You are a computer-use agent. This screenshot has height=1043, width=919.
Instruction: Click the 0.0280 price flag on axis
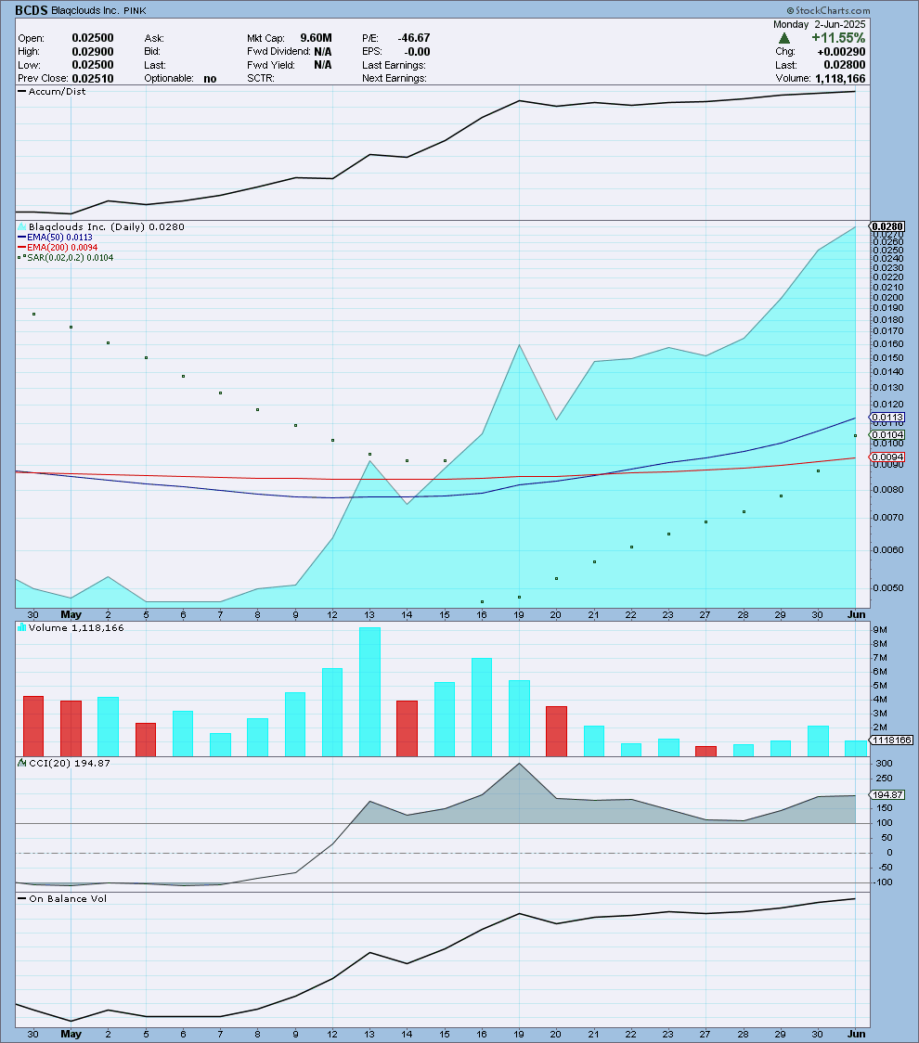click(x=887, y=226)
